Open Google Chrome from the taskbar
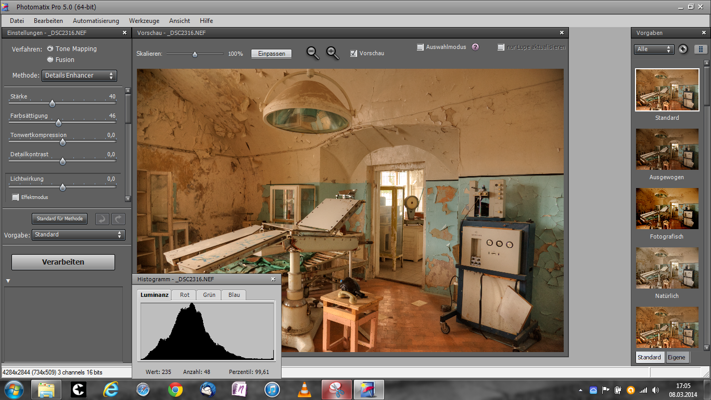Viewport: 711px width, 400px height. pyautogui.click(x=175, y=389)
